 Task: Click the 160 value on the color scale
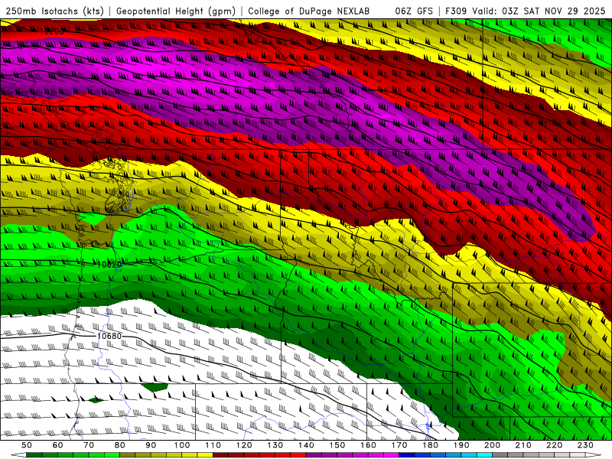368,445
